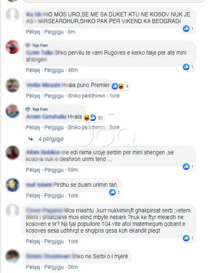This screenshot has height=273, width=208.
Task: Click Pëlqej under the 8m comment
Action: pyautogui.click(x=33, y=32)
